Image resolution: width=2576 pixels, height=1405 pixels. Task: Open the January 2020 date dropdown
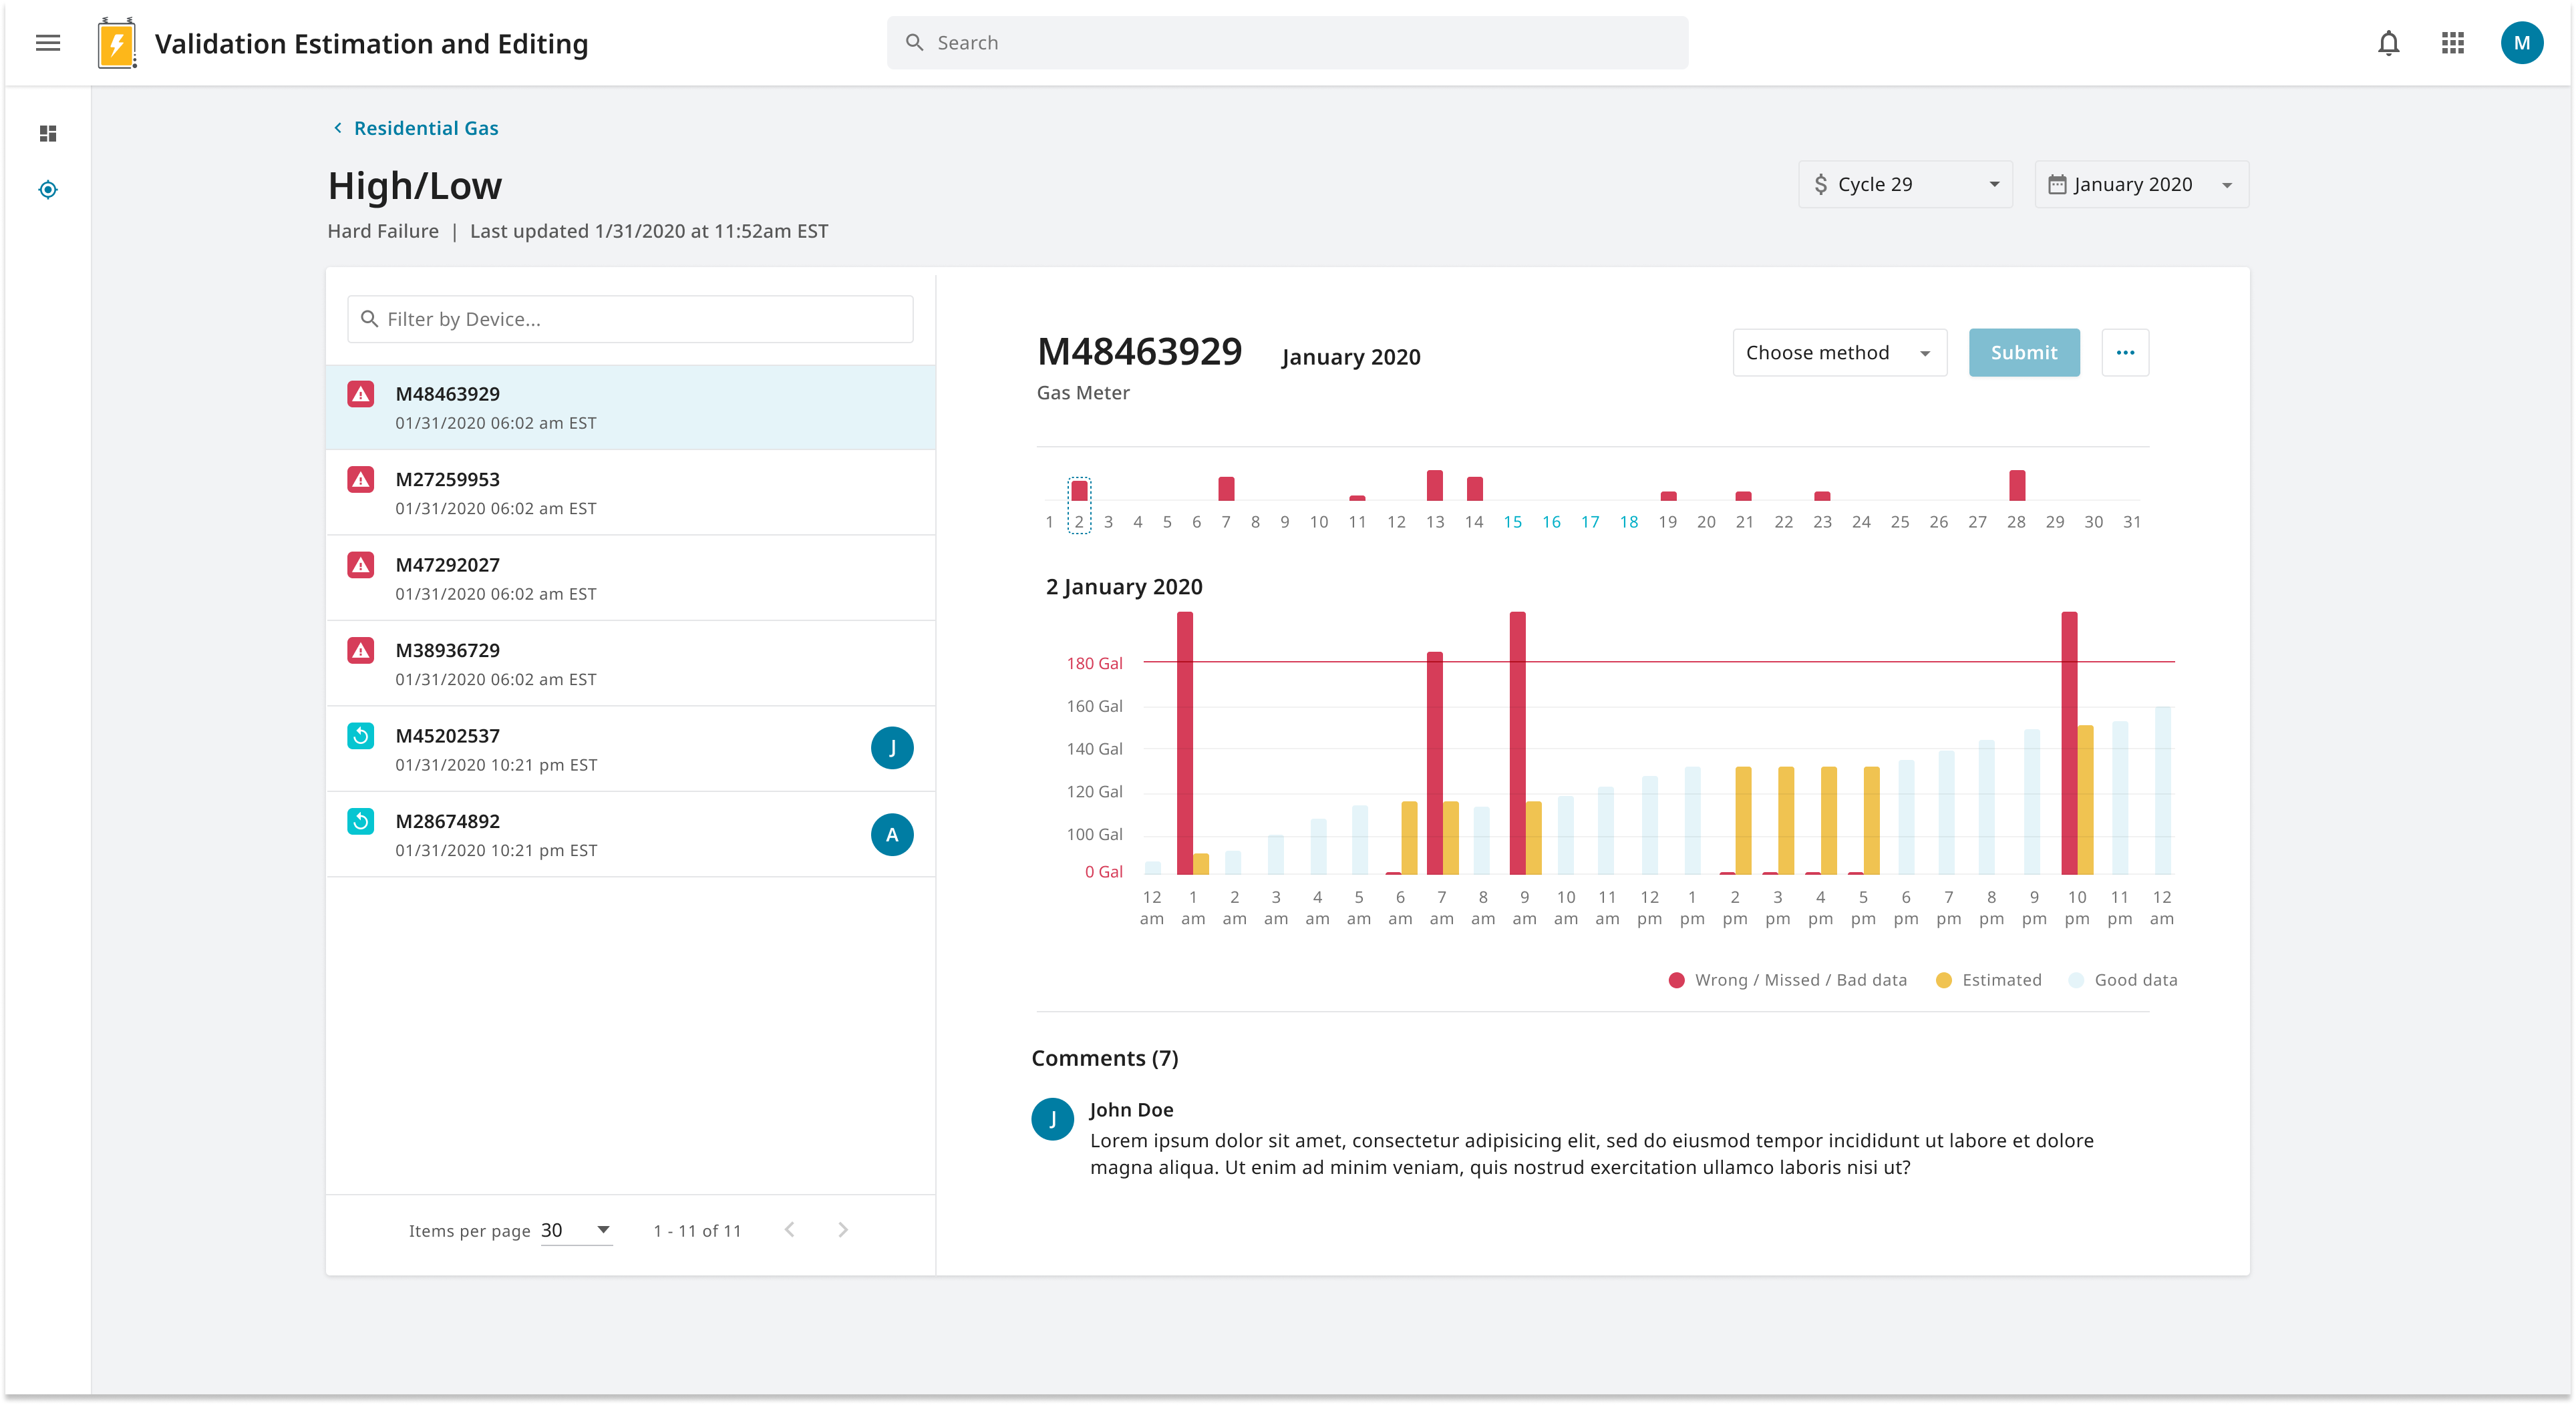[x=2141, y=185]
